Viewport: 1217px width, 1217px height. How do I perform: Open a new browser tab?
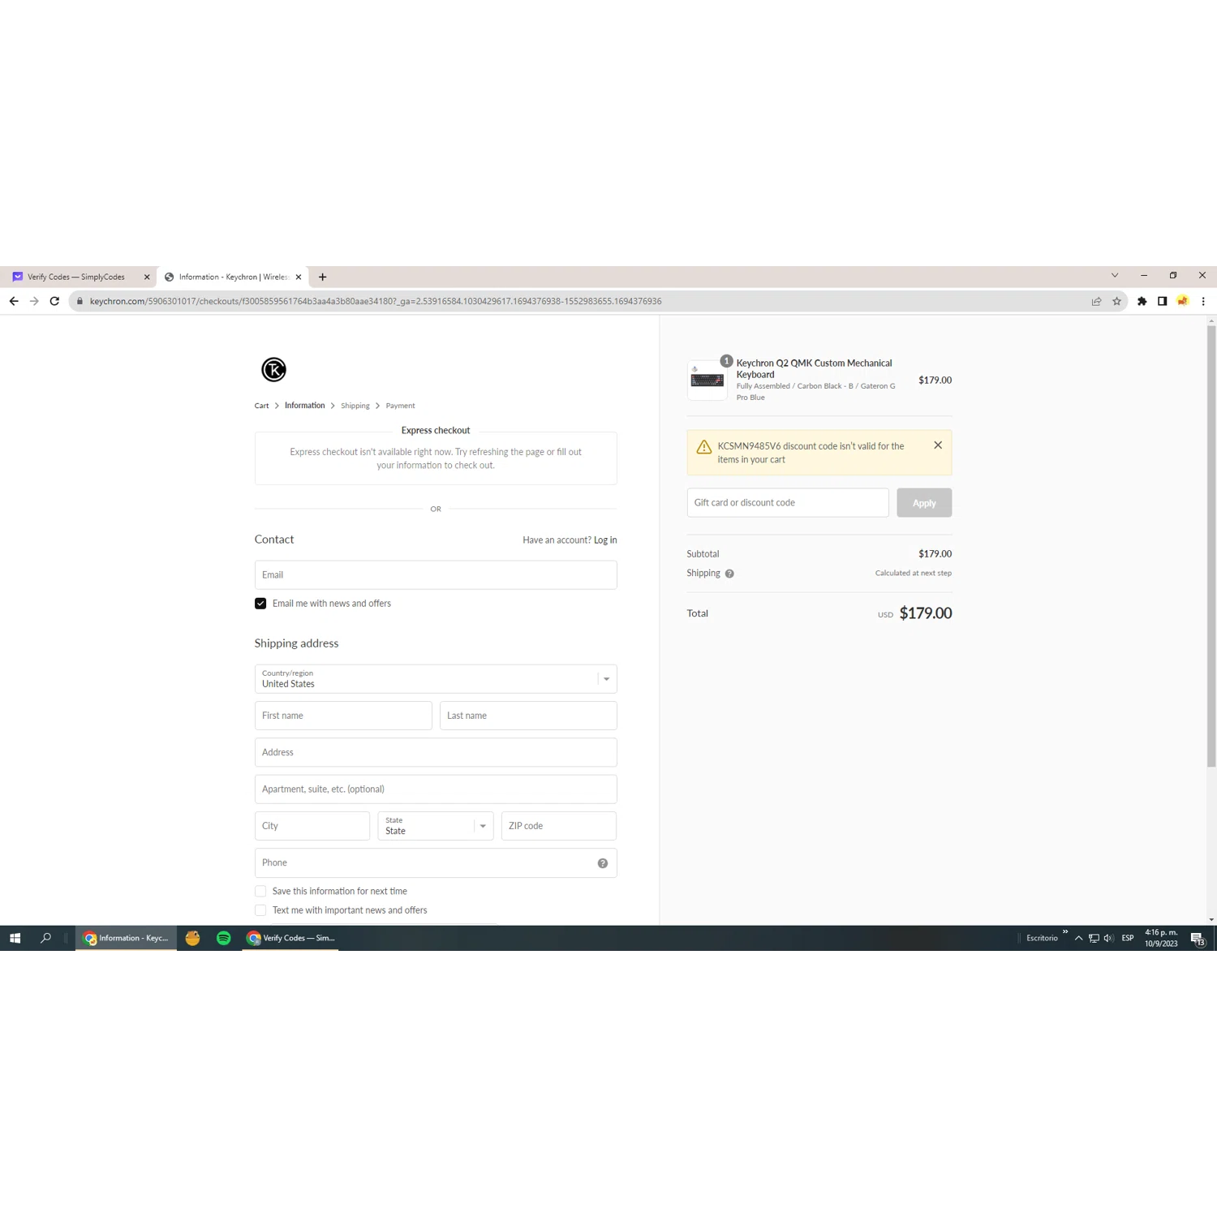[x=323, y=277]
